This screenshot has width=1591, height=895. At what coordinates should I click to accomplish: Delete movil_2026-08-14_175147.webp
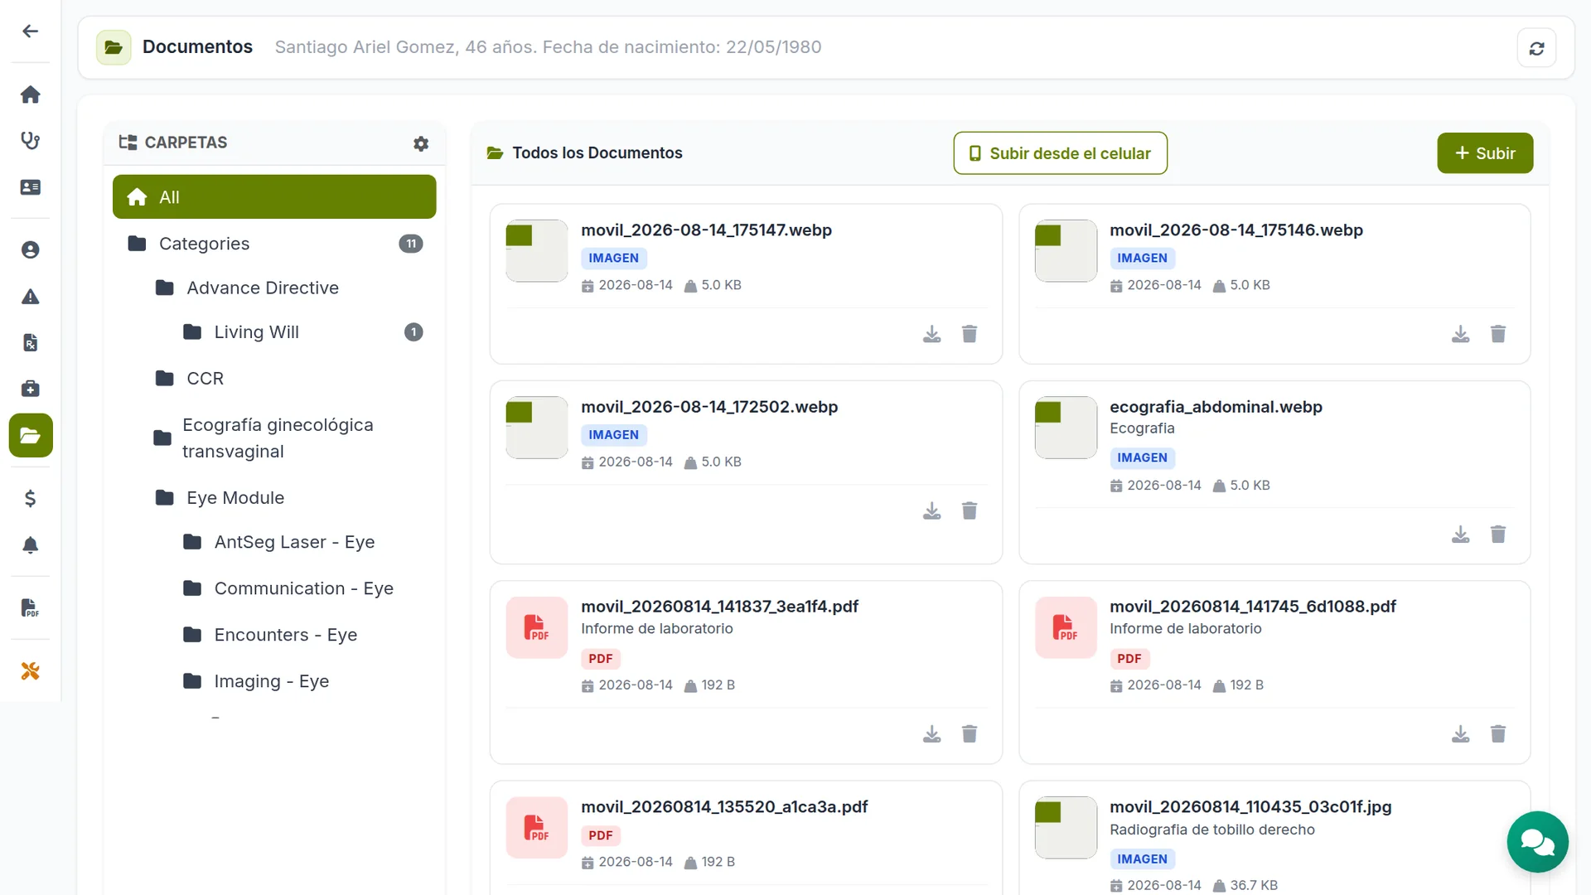pos(970,334)
